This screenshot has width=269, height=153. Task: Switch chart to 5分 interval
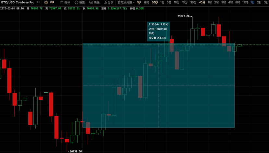[x=169, y=2]
